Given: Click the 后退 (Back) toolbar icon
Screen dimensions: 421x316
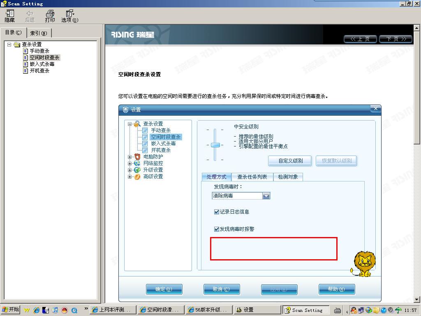Looking at the screenshot, I should (x=30, y=16).
